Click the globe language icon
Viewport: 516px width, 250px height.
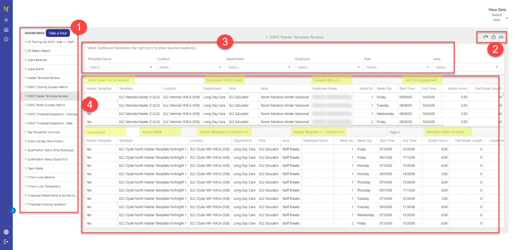click(6, 232)
